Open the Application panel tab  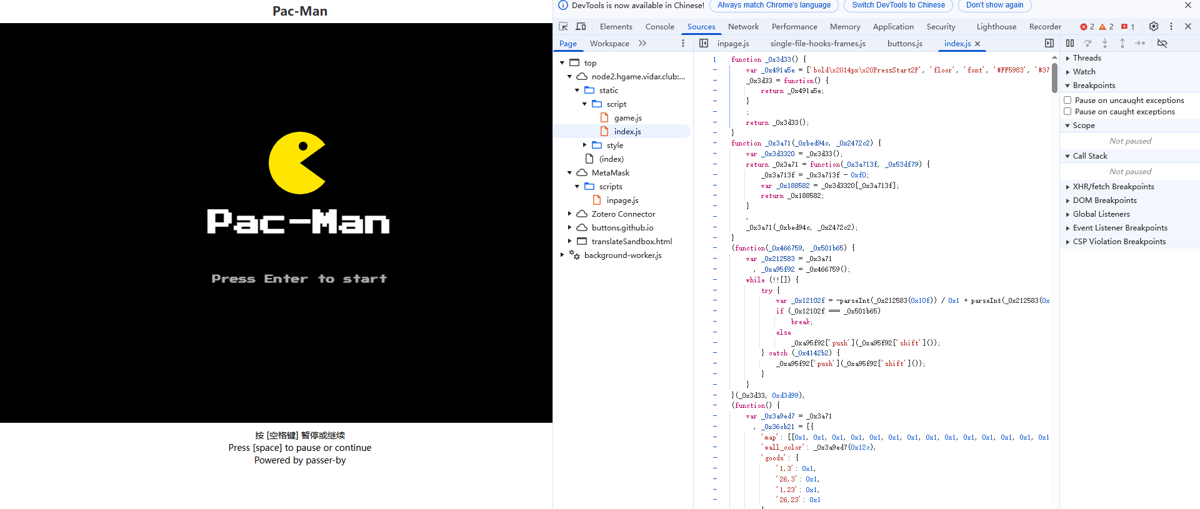coord(893,26)
